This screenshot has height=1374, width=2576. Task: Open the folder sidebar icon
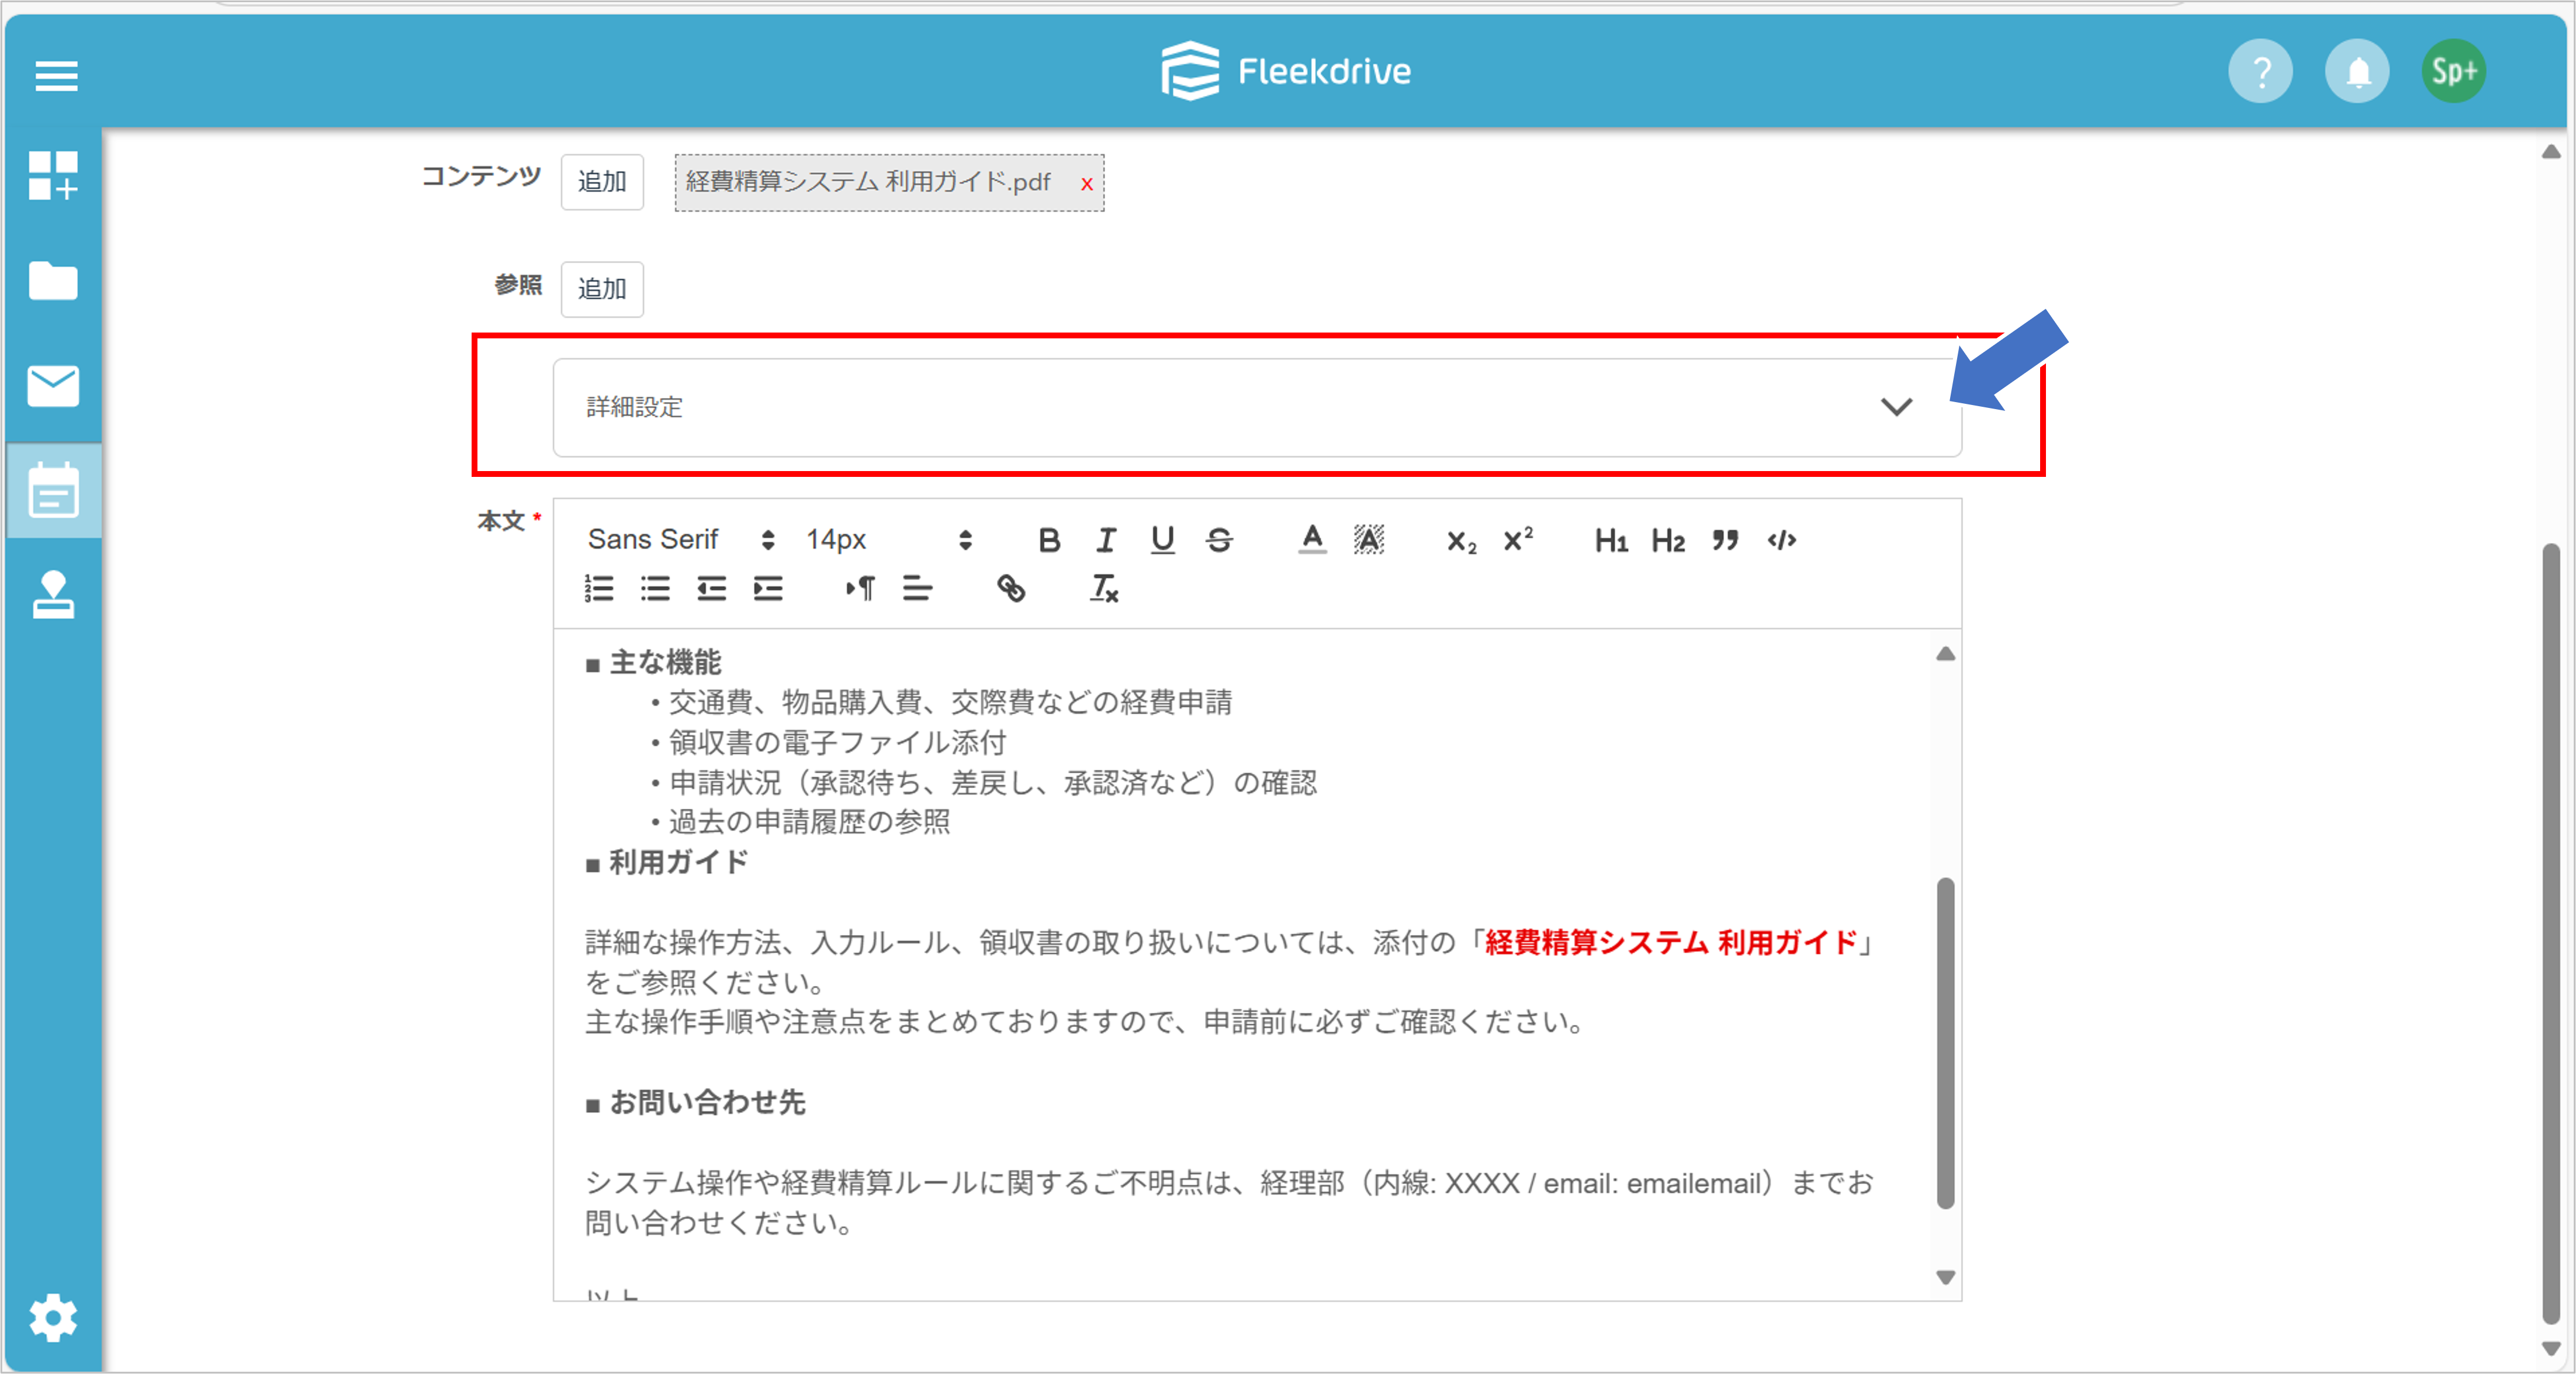click(x=53, y=281)
